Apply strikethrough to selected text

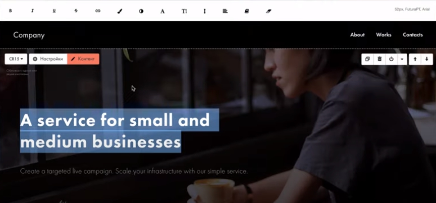click(x=76, y=11)
